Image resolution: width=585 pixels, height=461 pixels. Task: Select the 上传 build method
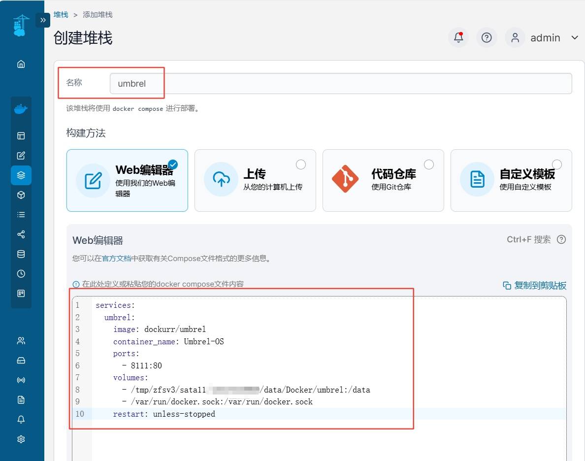[x=255, y=180]
